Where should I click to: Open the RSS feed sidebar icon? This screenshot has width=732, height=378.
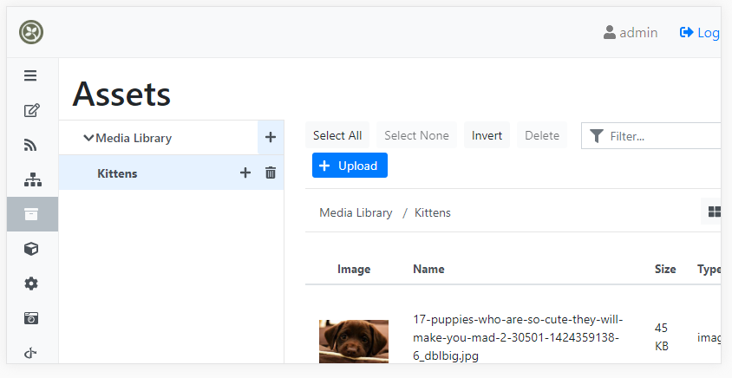tap(30, 145)
